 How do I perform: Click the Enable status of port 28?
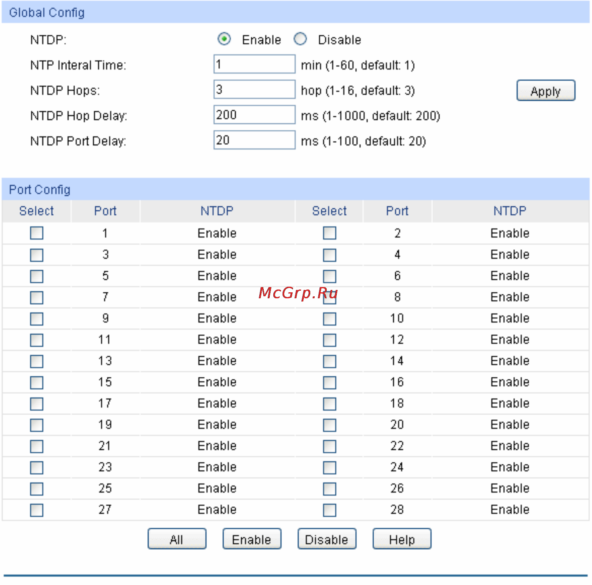(510, 510)
